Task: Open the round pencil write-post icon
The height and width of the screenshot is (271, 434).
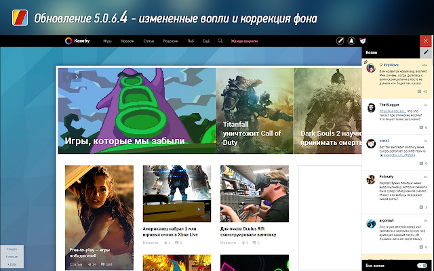Action: 340,41
